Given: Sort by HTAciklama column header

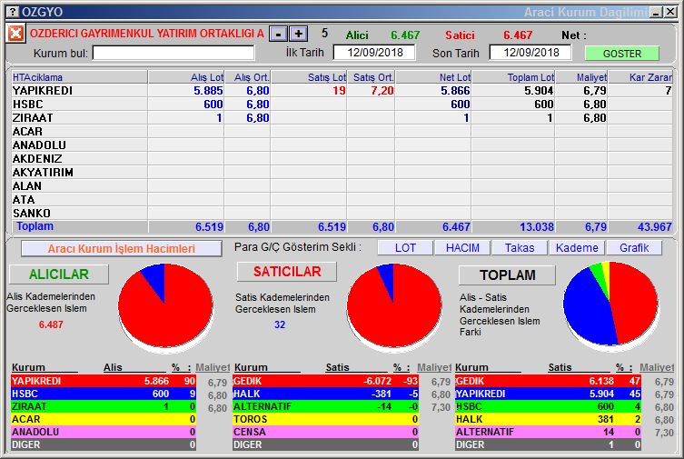Looking at the screenshot, I should pos(79,77).
